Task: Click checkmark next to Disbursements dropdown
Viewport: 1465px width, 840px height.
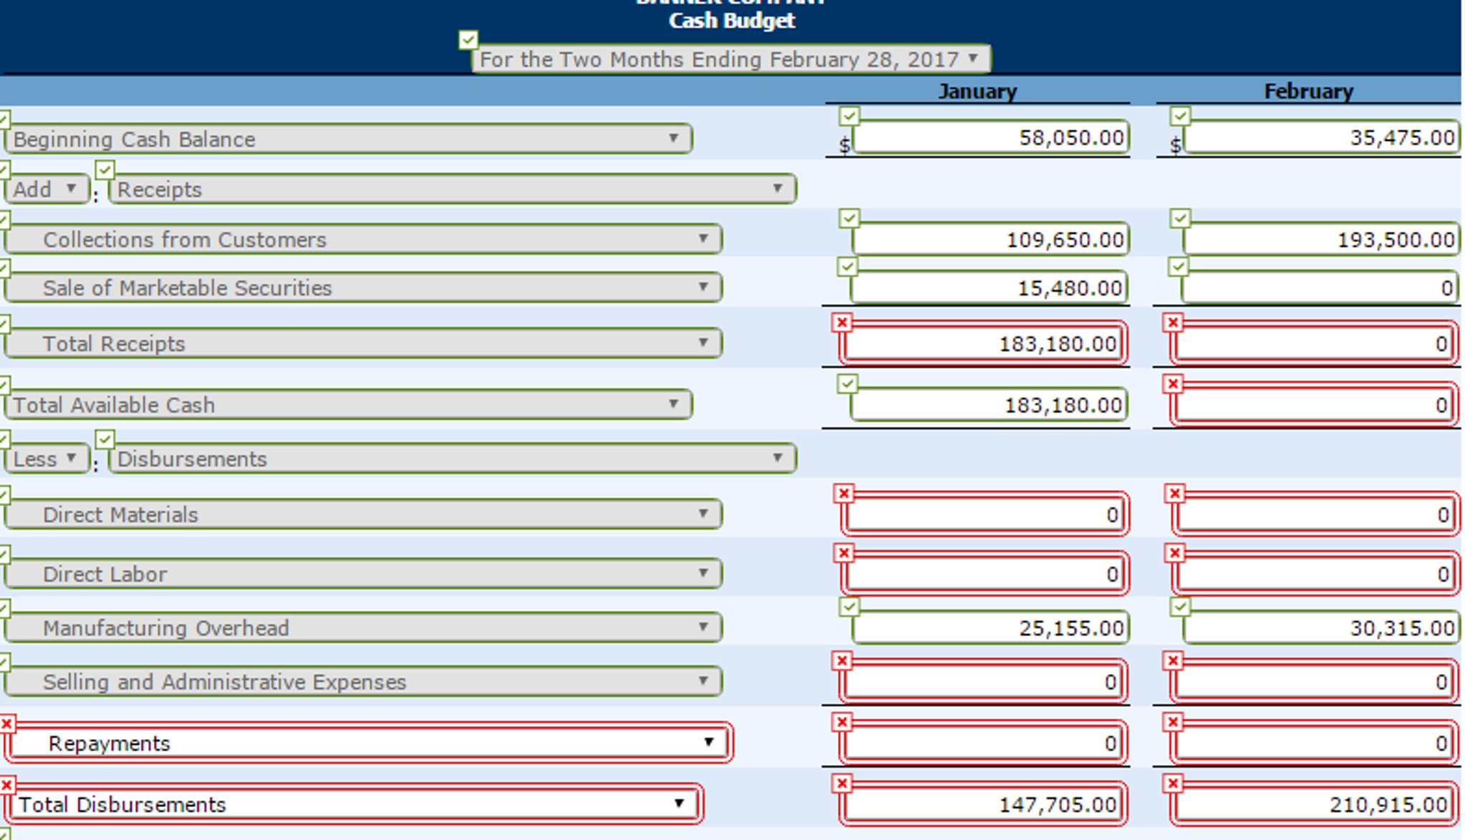Action: 105,439
